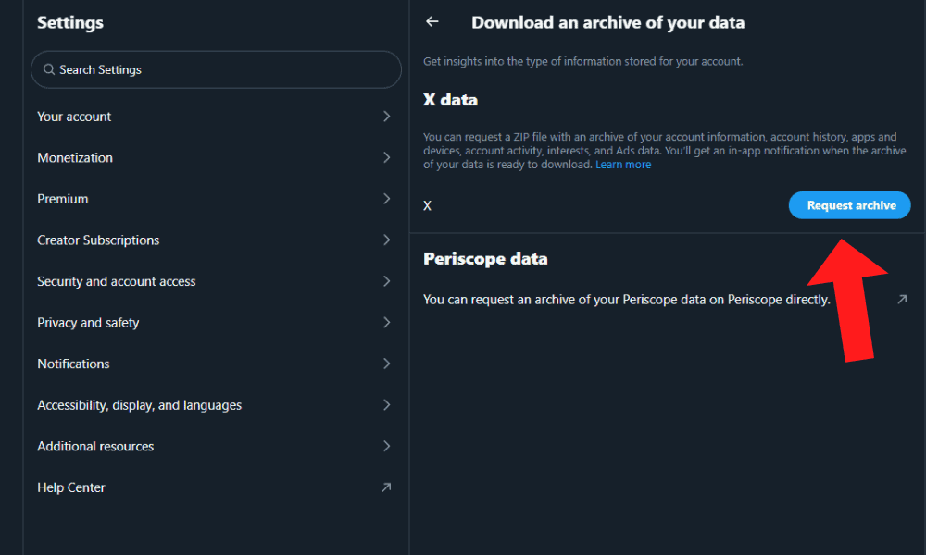The image size is (926, 555).
Task: Click the chevron next to Privacy and safety
Action: (x=386, y=323)
